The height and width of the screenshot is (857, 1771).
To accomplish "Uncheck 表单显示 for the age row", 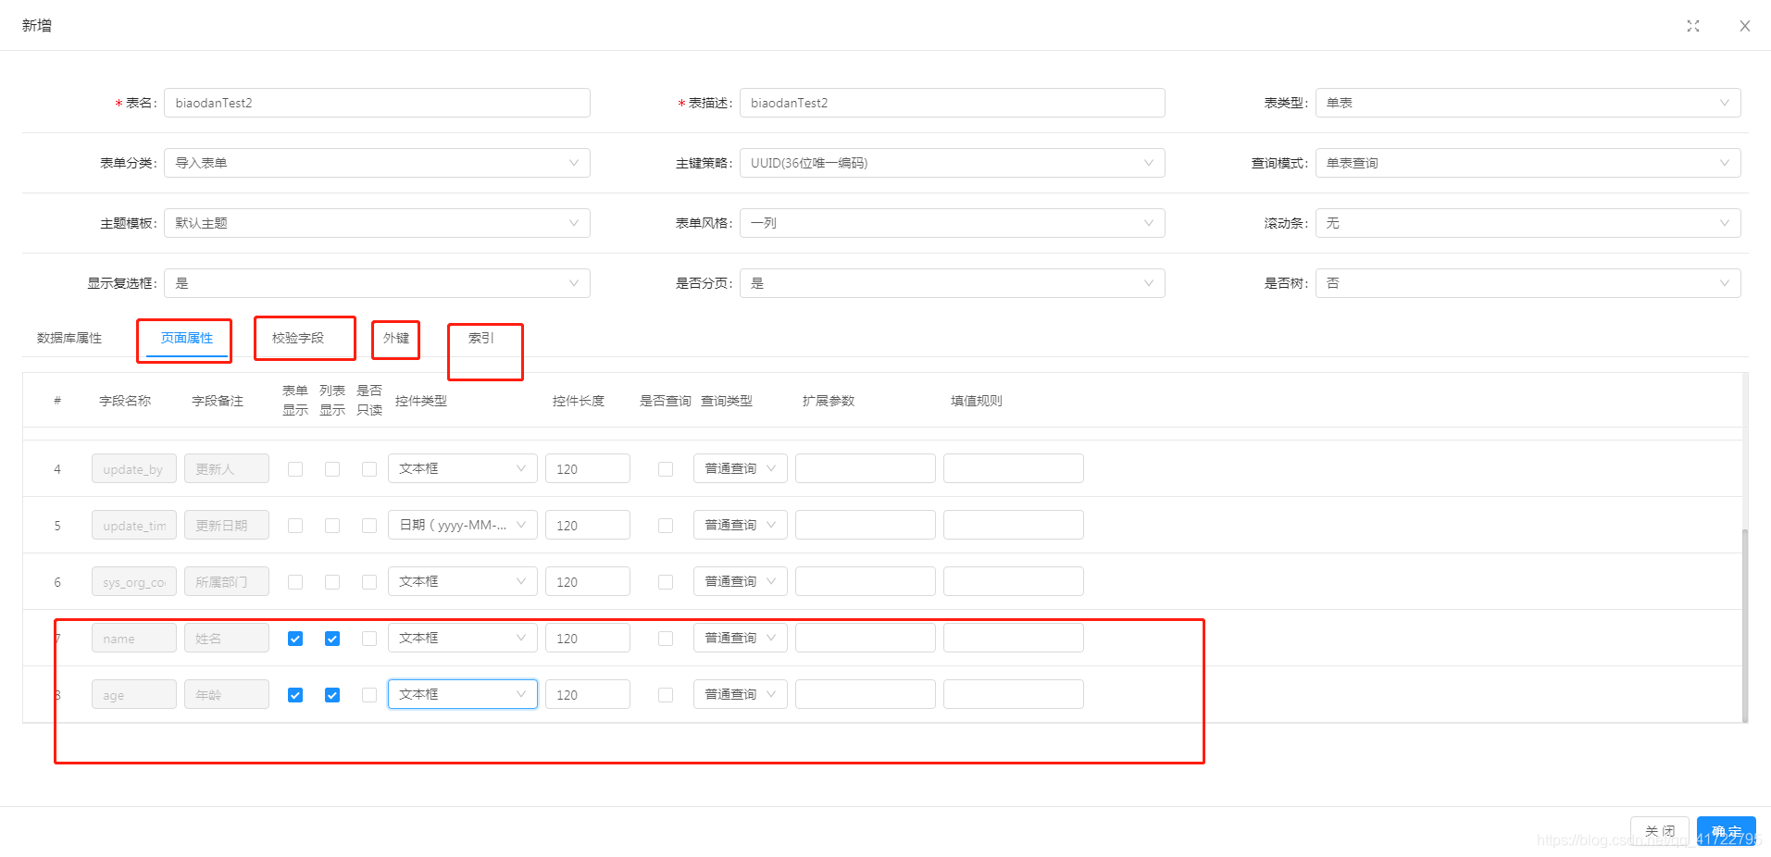I will (295, 695).
